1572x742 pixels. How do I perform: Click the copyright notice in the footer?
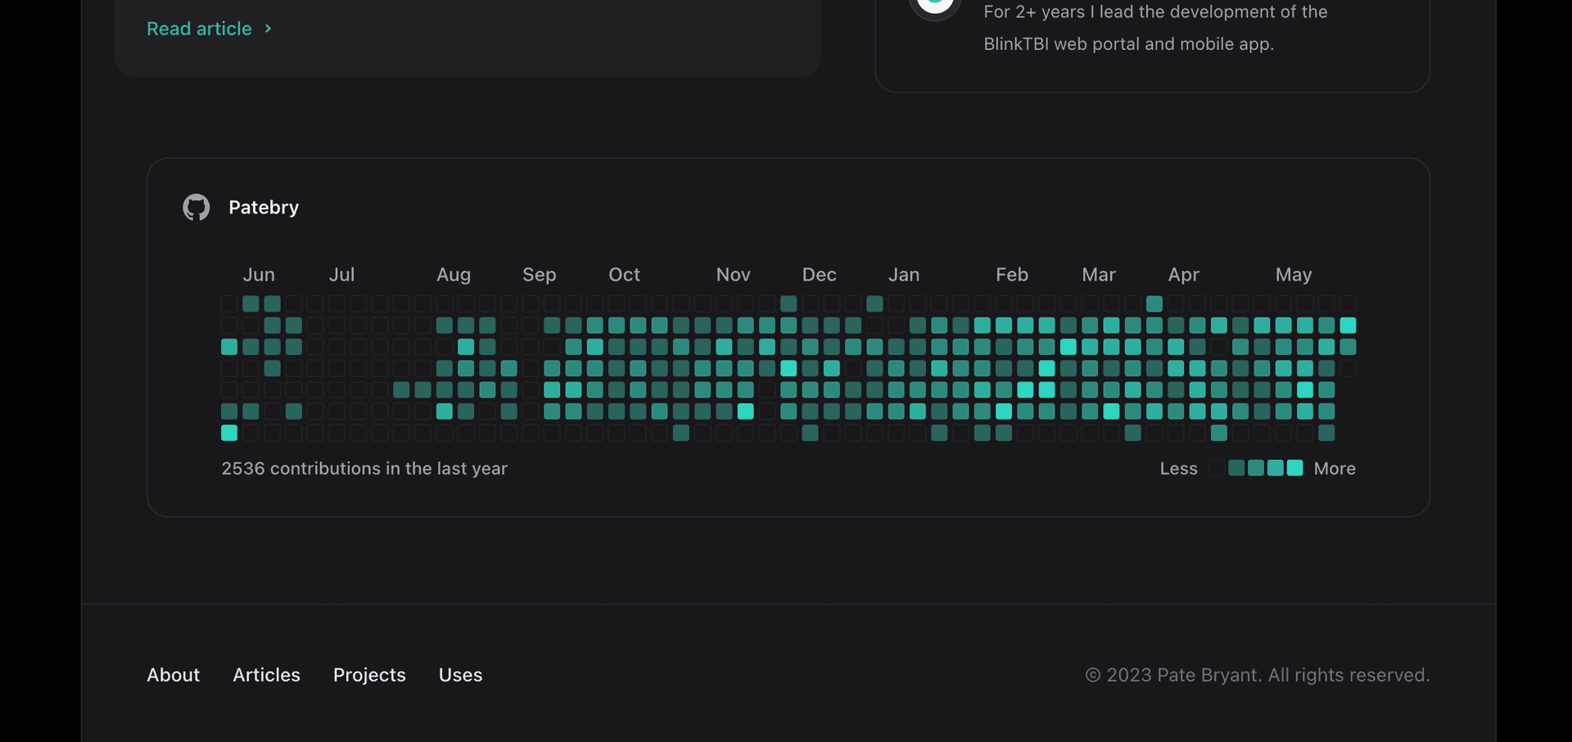pos(1258,675)
